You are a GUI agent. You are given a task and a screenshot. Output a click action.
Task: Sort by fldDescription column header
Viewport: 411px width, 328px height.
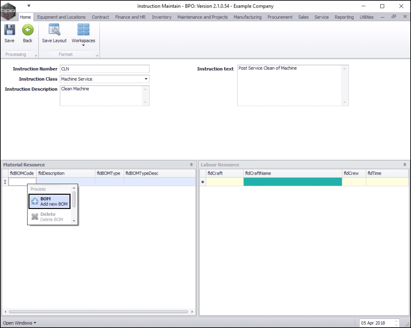[x=66, y=173]
